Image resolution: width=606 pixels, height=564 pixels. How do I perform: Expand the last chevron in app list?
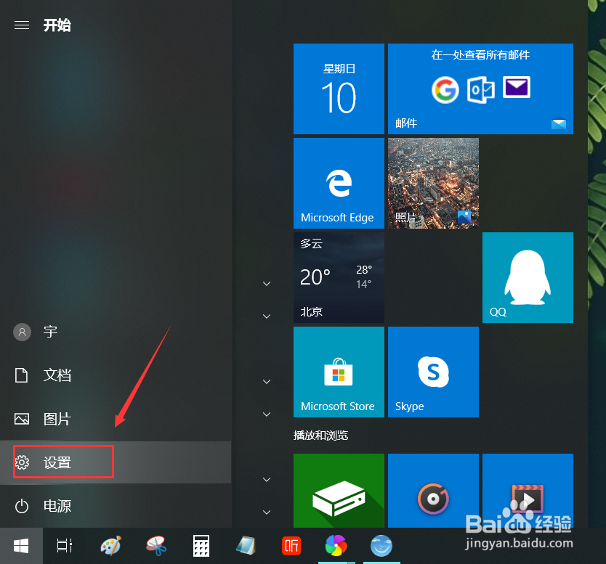[267, 512]
